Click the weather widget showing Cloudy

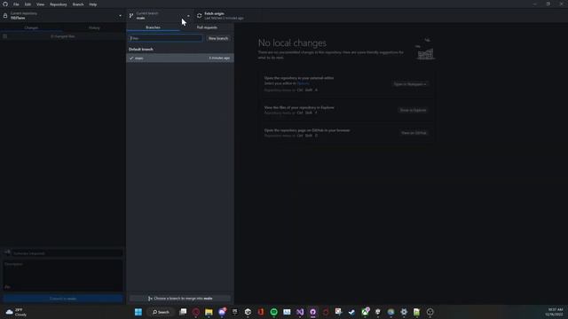(16, 312)
